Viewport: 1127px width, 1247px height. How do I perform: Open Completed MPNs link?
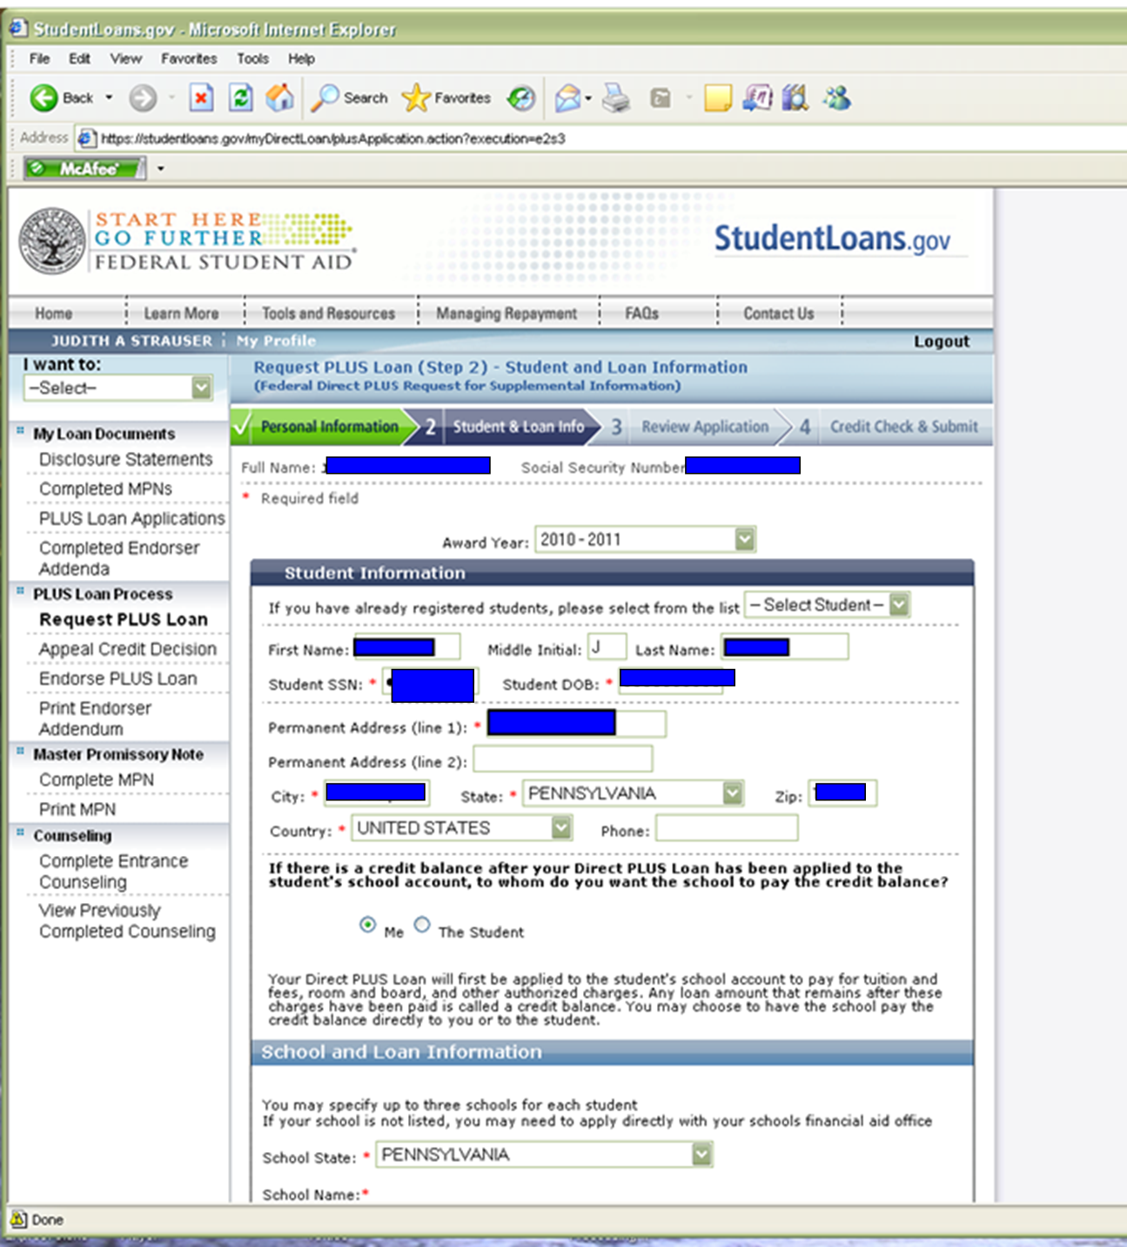pyautogui.click(x=105, y=489)
